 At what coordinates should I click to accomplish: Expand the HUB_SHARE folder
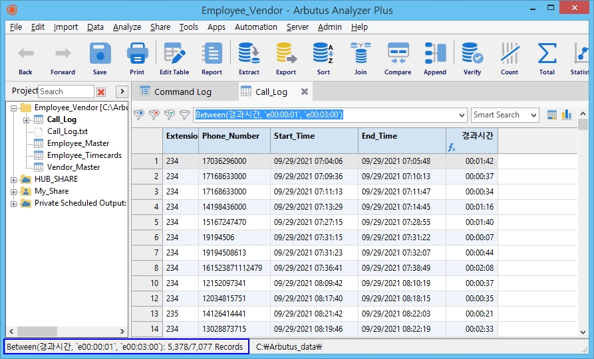[x=14, y=180]
